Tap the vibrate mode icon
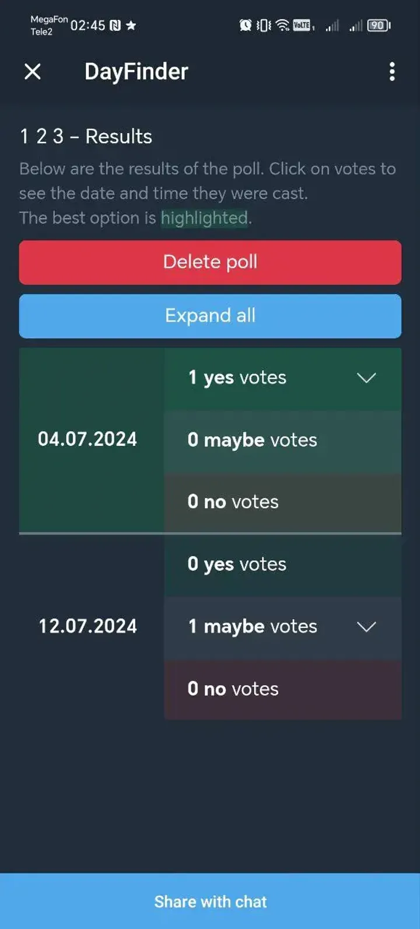 pyautogui.click(x=264, y=25)
